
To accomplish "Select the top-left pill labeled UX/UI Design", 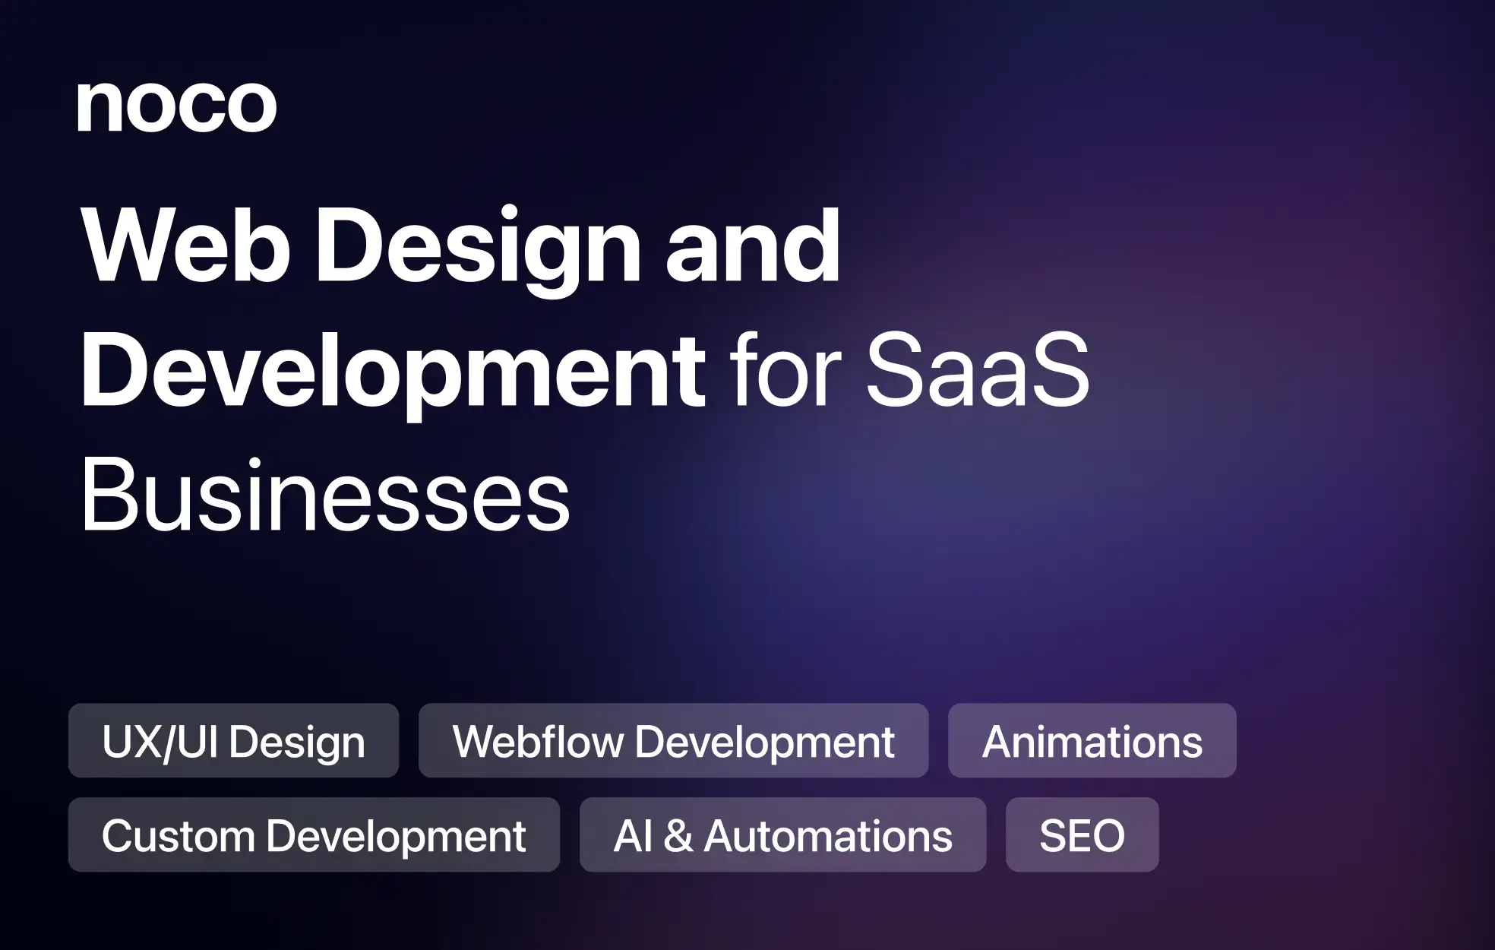I will pos(233,741).
